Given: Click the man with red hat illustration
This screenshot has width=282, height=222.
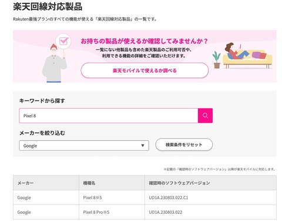Looking at the screenshot, I should (x=54, y=63).
